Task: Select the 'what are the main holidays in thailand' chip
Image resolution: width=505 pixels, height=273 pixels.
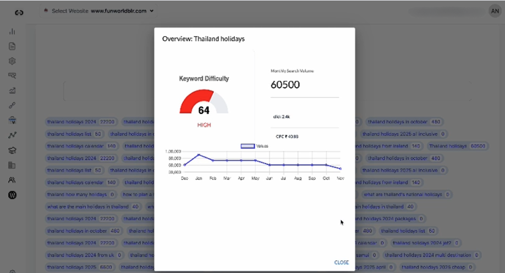Action: point(93,206)
